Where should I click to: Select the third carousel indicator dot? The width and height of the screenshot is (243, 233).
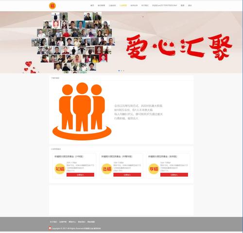(x=123, y=71)
